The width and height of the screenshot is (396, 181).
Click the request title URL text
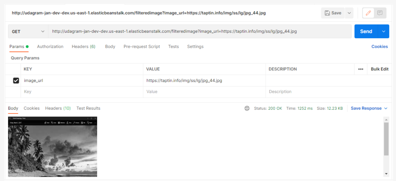139,13
